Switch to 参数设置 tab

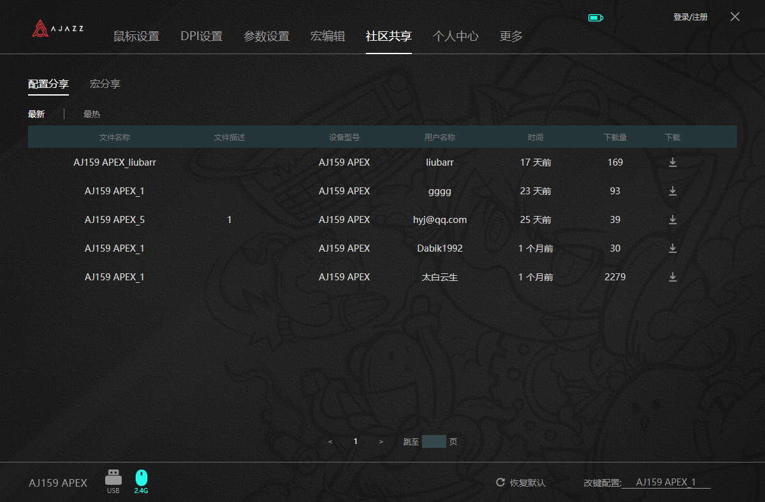pos(266,36)
